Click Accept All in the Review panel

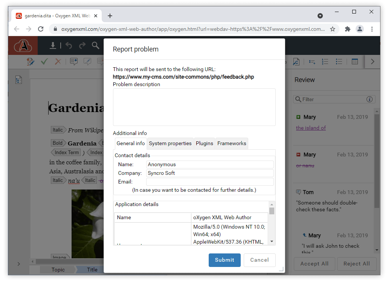click(x=315, y=264)
